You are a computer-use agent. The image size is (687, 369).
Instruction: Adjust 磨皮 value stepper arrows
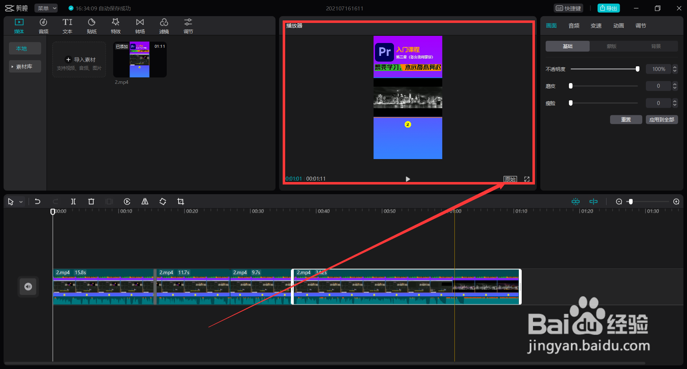pyautogui.click(x=675, y=86)
